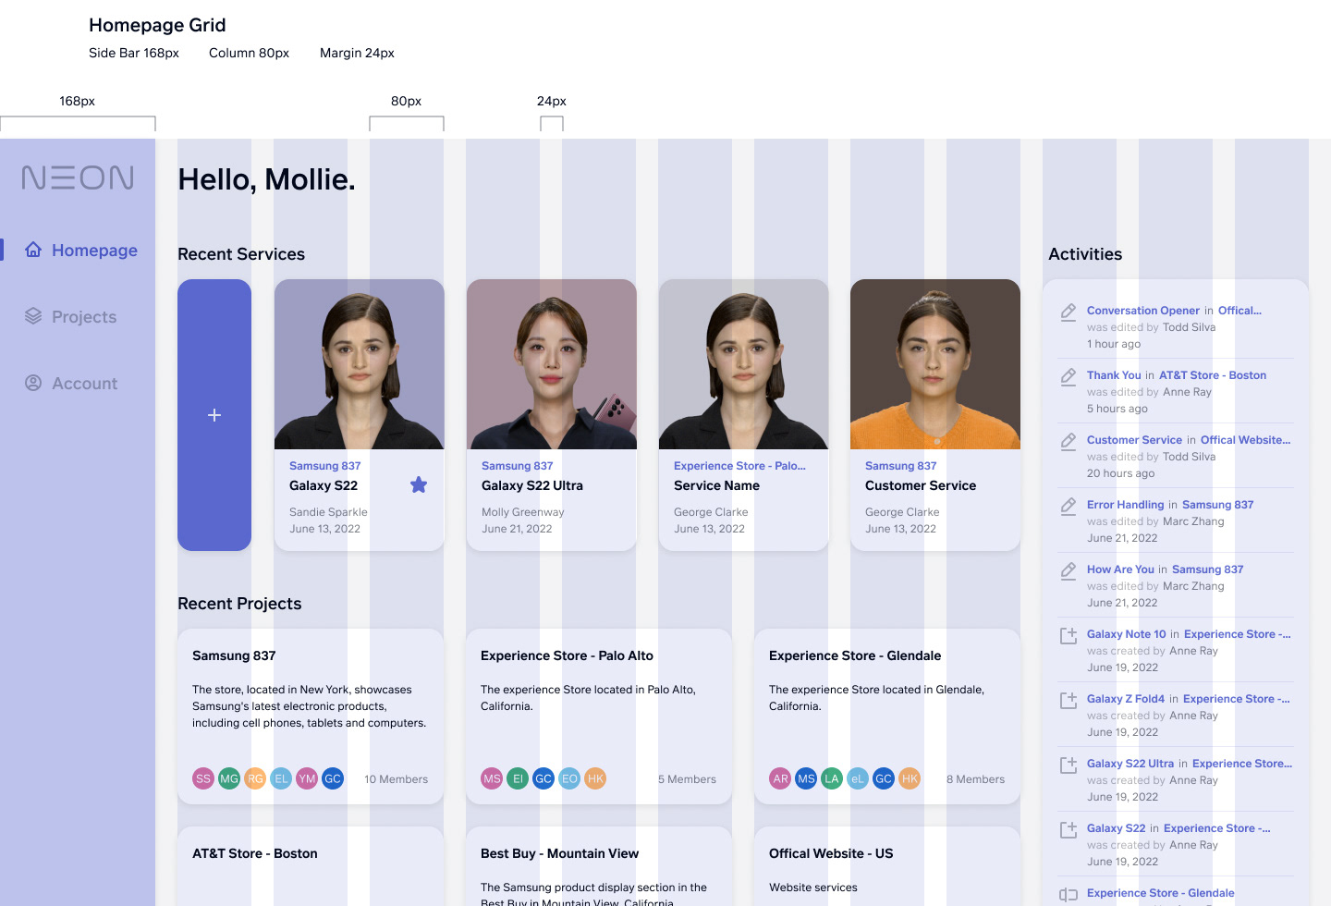Click edit icon beside Conversation Opener activity

[x=1068, y=312]
